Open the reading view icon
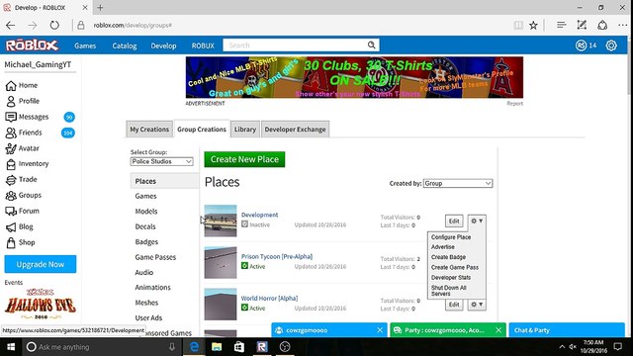 click(x=518, y=26)
